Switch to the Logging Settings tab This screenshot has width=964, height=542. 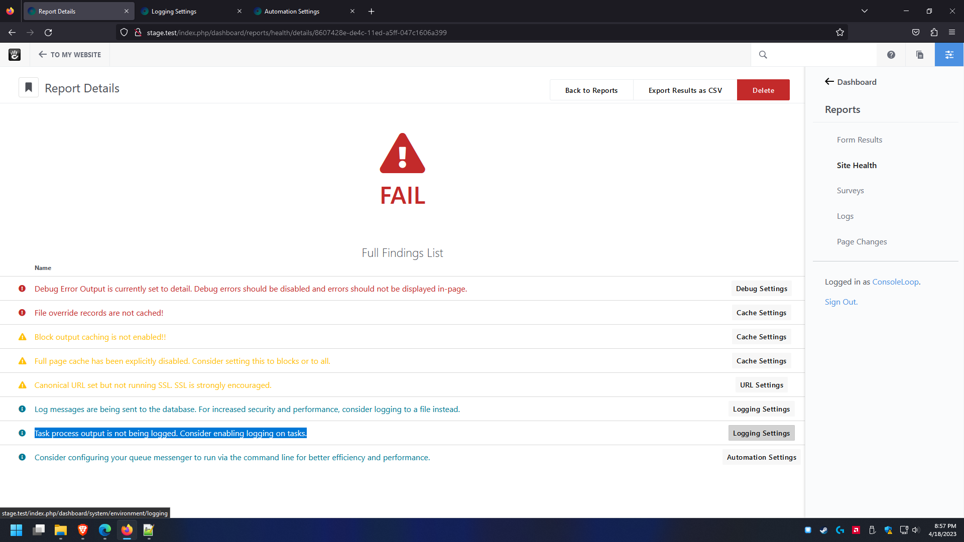tap(173, 11)
